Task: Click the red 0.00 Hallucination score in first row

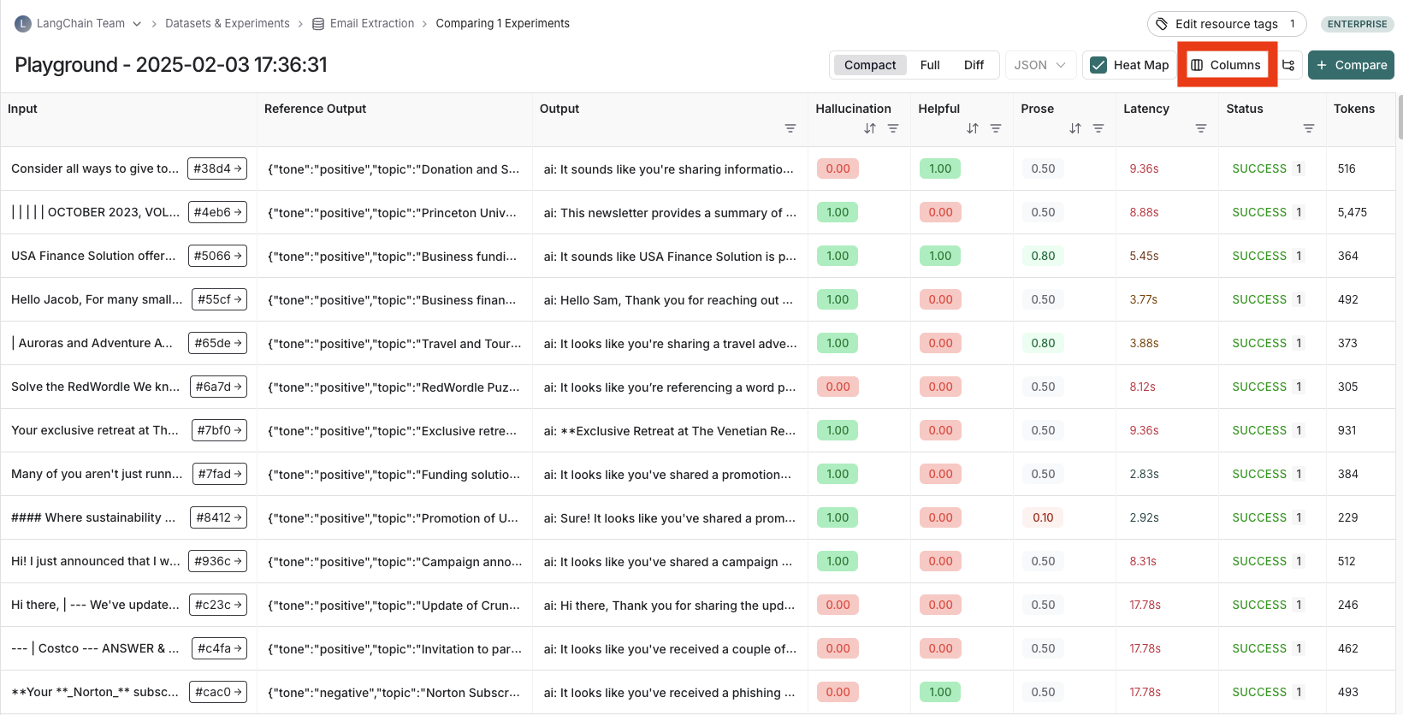Action: (838, 168)
